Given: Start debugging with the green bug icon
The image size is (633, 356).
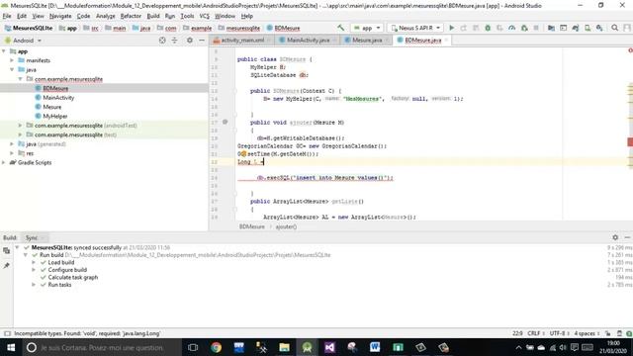Looking at the screenshot, I should 488,28.
